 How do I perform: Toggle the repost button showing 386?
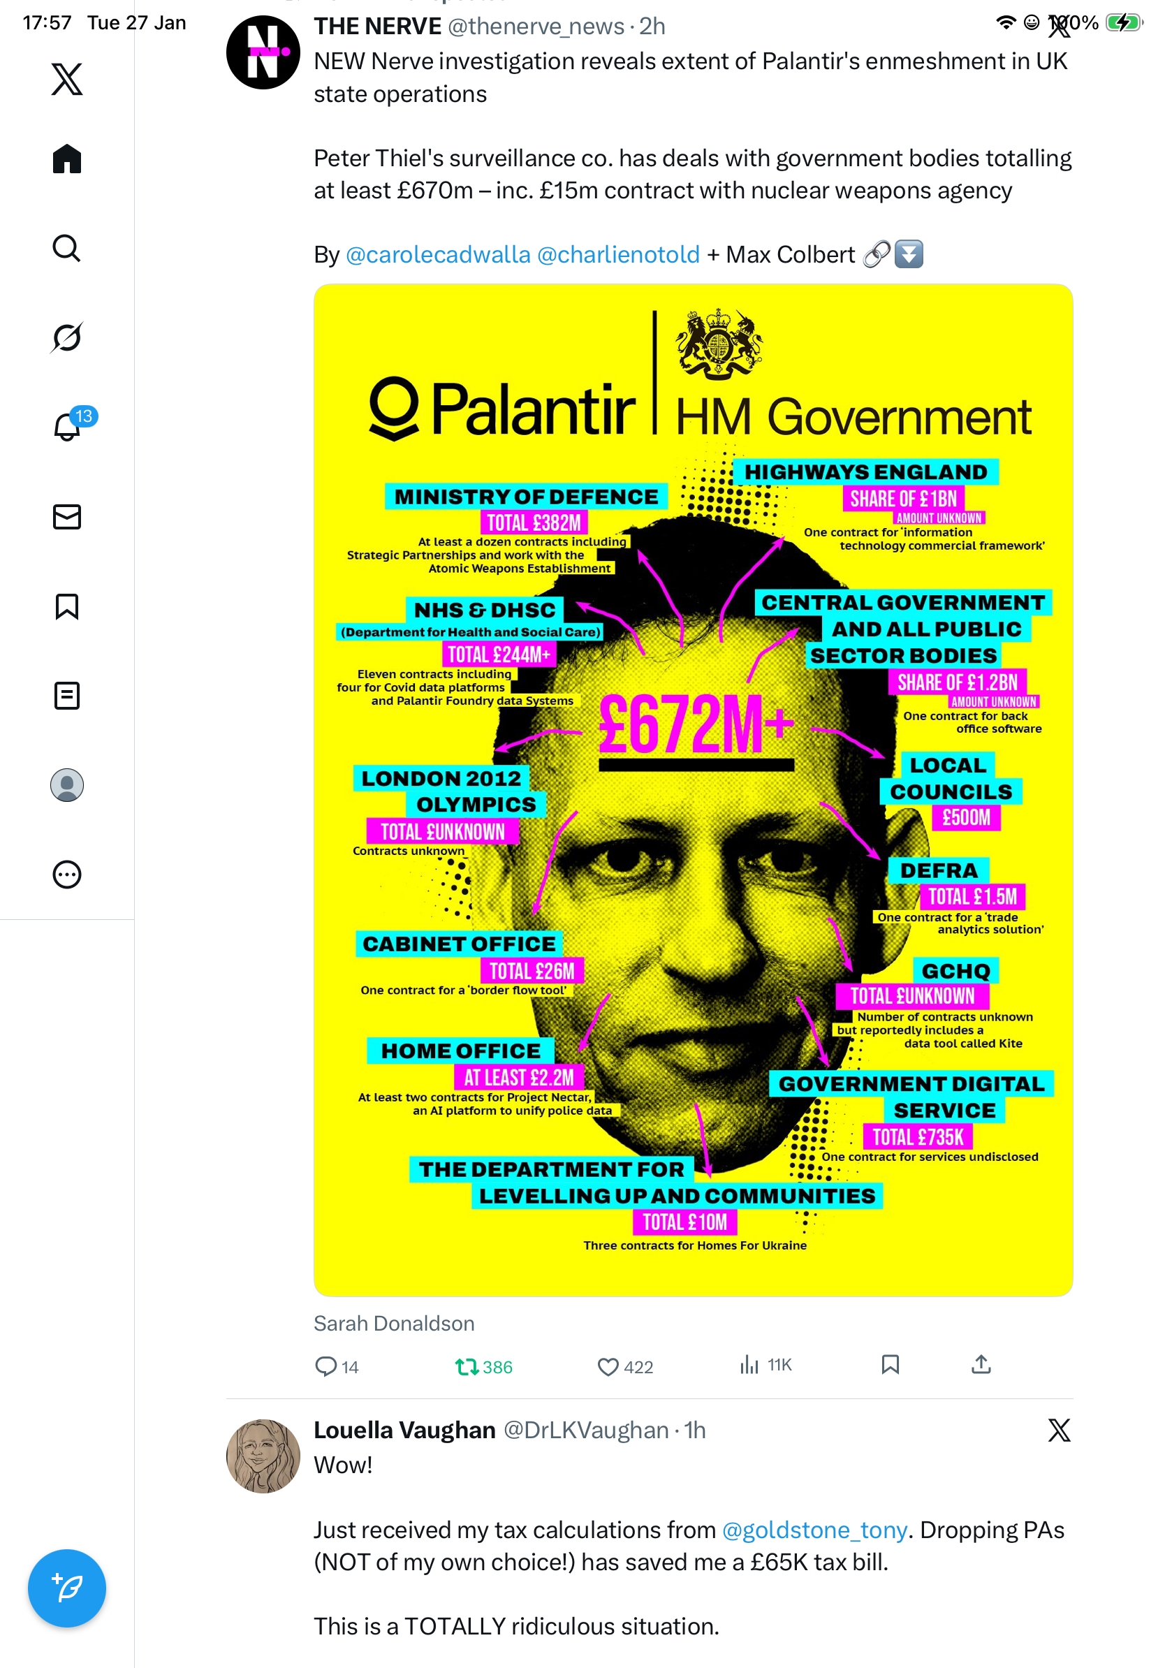coord(484,1366)
